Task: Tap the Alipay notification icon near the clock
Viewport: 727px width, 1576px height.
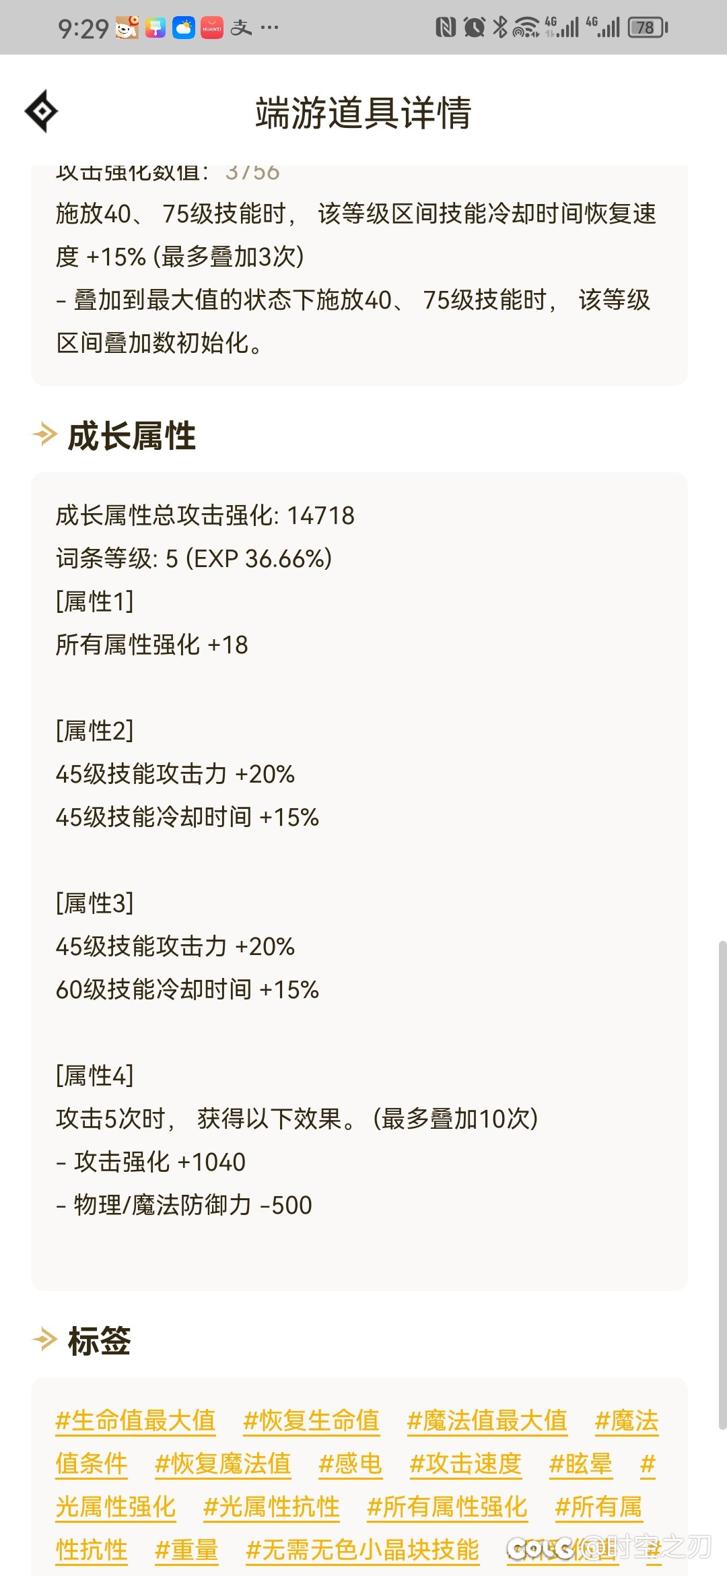Action: [241, 28]
